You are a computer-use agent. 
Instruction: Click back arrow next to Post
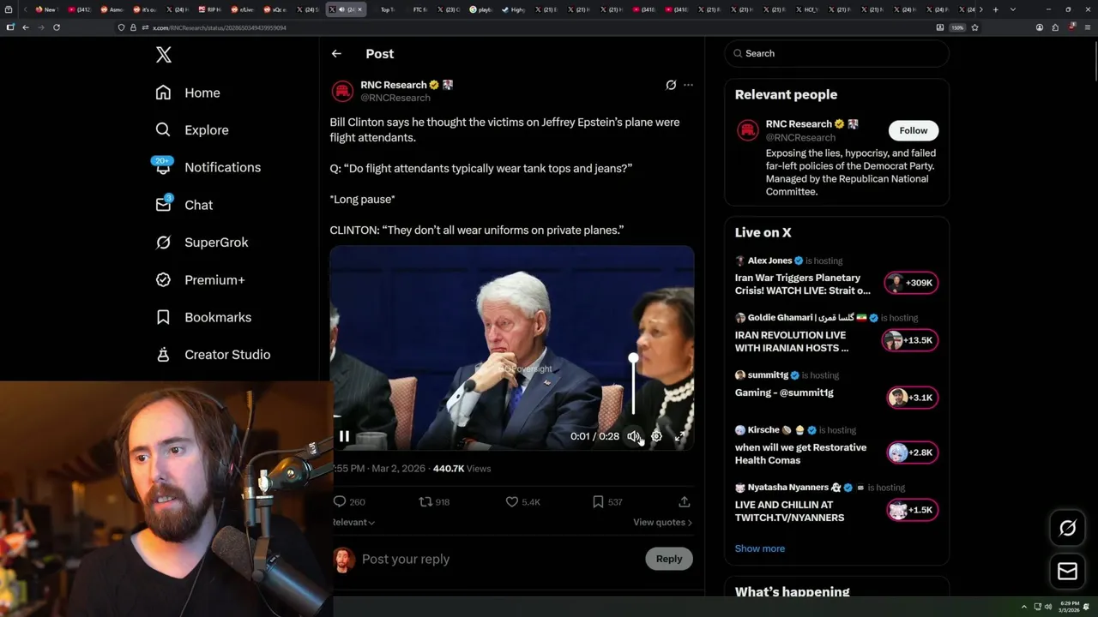(336, 53)
